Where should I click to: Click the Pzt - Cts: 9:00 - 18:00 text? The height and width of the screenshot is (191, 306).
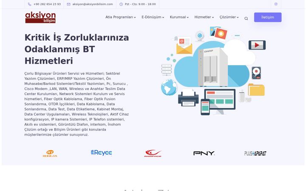[140, 4]
